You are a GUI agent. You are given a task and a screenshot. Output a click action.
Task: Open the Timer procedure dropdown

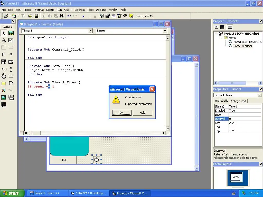165,31
